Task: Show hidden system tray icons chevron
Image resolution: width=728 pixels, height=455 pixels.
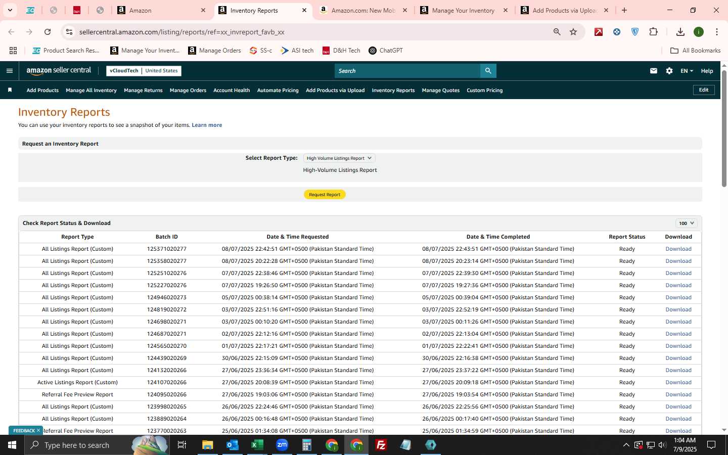Action: (626, 445)
